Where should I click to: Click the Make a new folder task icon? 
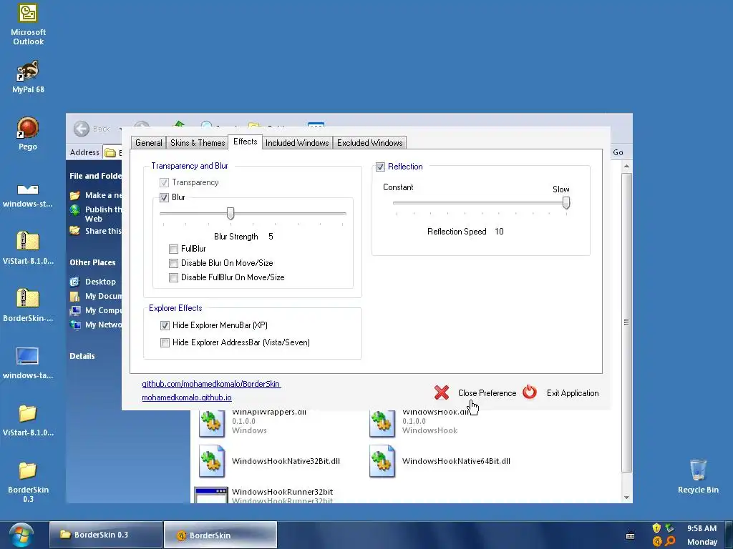pos(74,196)
